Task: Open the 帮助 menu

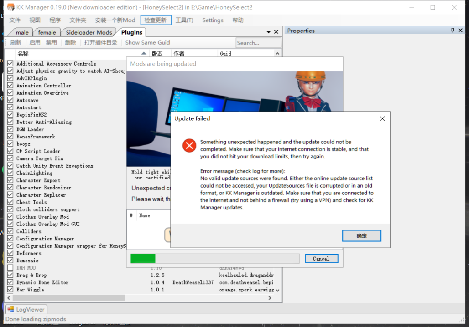Action: 238,20
